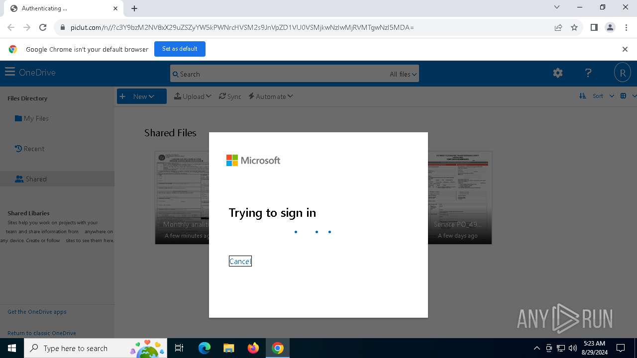
Task: Launch Firefox from the taskbar
Action: point(253,348)
